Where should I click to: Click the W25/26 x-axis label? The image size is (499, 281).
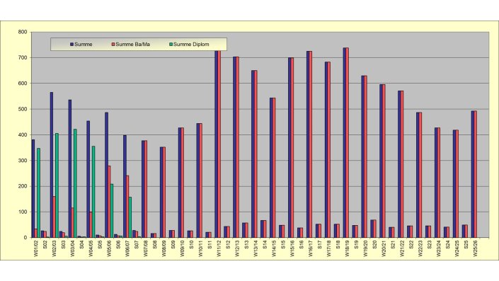pyautogui.click(x=476, y=248)
